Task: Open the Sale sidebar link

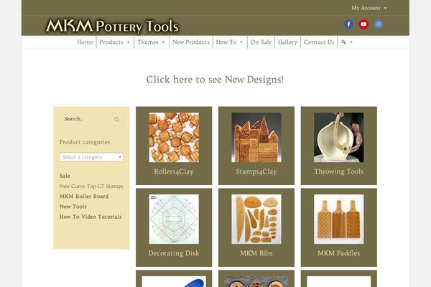Action: tap(65, 176)
